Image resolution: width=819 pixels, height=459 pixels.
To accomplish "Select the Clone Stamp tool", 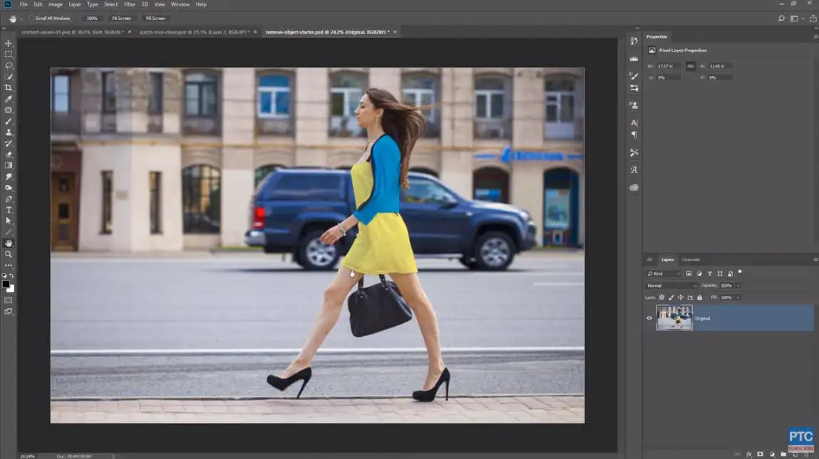I will [x=9, y=132].
